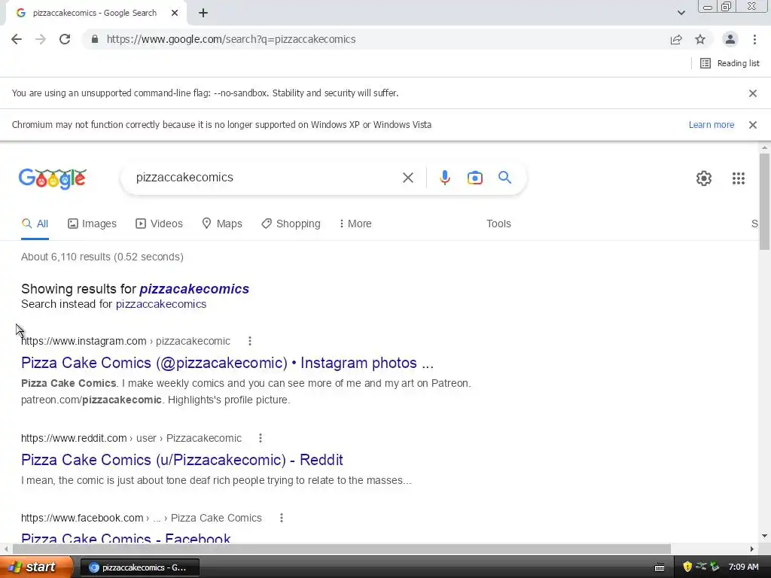Open the browser profile avatar
The height and width of the screenshot is (578, 771).
point(730,39)
